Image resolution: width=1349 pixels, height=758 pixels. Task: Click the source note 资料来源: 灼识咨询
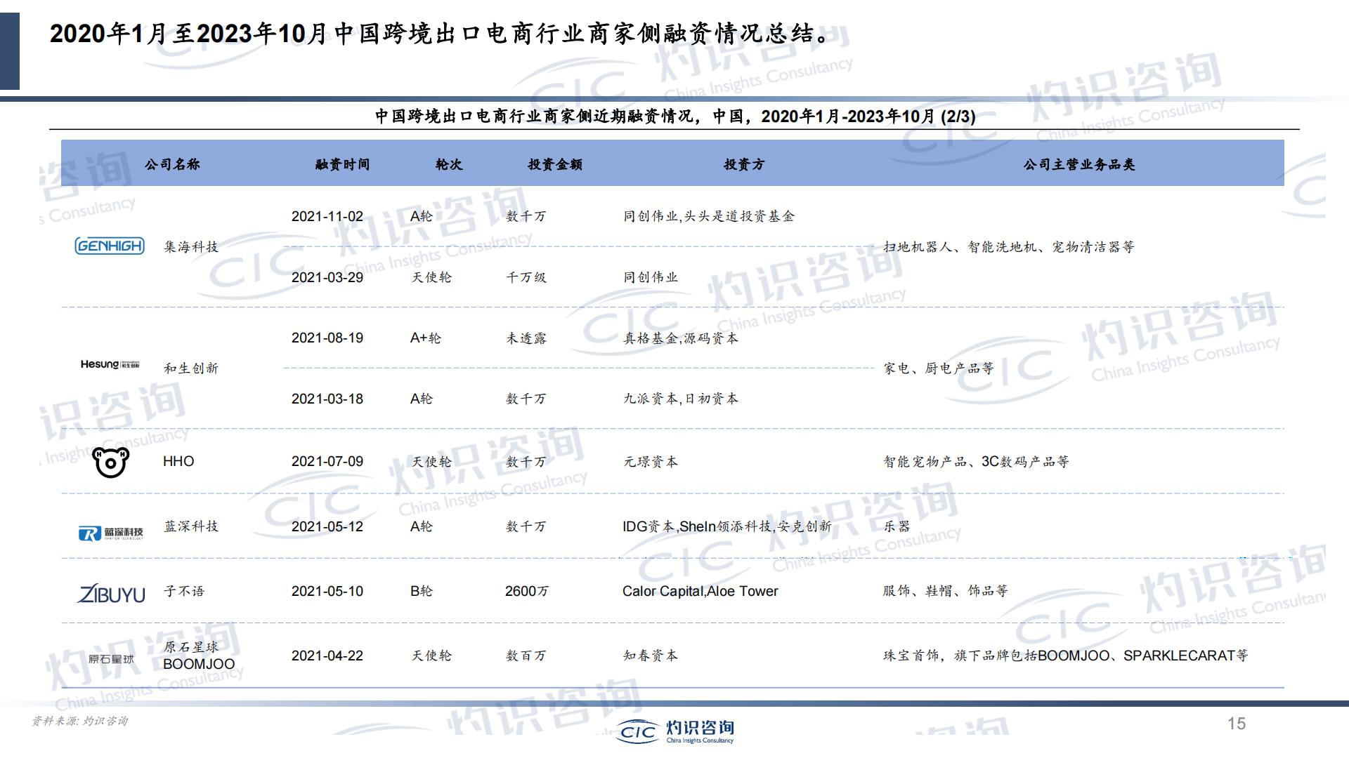(79, 721)
